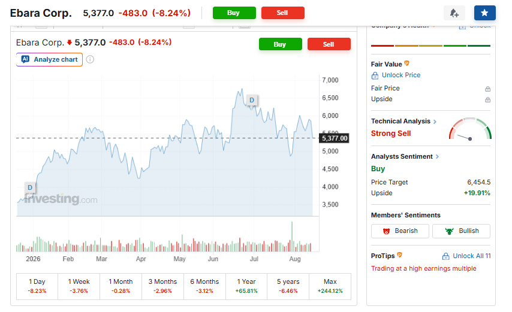Vote Bearish in Members' Sentiments
This screenshot has width=512, height=312.
click(x=400, y=231)
